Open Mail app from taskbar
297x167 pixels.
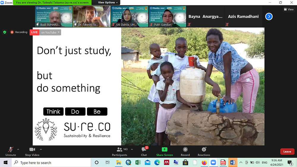(147, 163)
